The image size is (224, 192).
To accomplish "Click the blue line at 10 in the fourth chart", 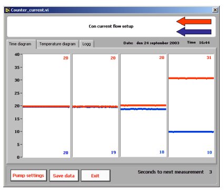I will (191, 132).
